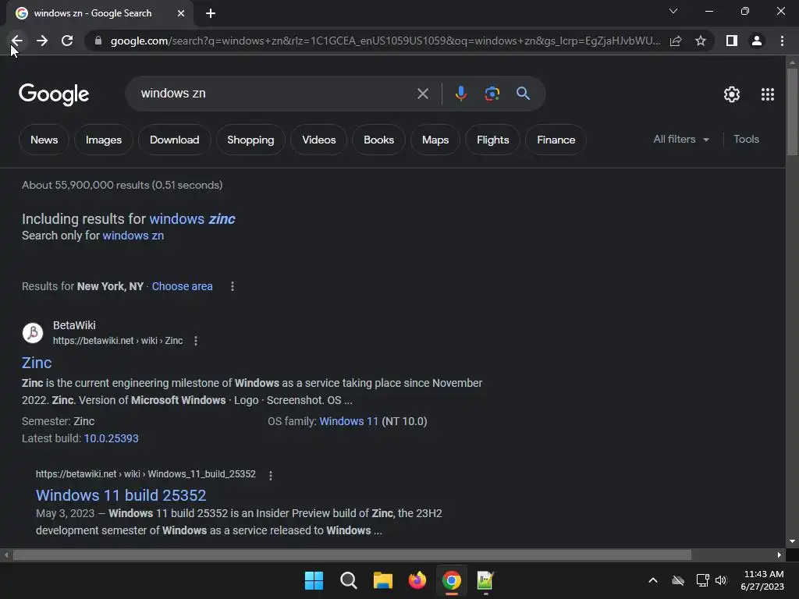Click the vertical scrollbar thumb

[792, 111]
